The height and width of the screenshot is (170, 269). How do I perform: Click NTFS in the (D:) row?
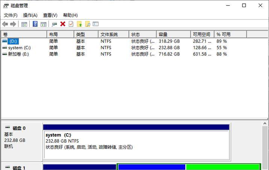(106, 41)
